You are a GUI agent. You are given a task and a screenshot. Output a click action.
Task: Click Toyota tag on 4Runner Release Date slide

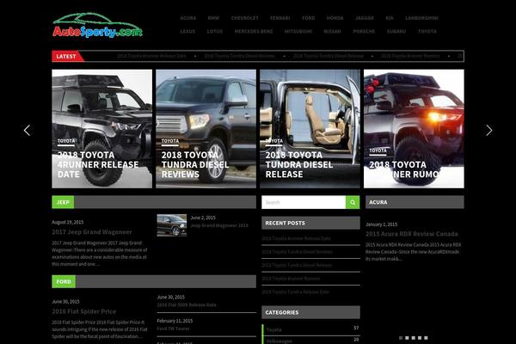[x=66, y=141]
